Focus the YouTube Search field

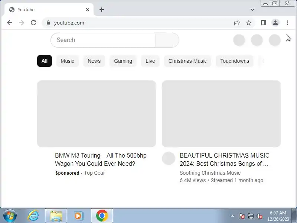pos(103,40)
